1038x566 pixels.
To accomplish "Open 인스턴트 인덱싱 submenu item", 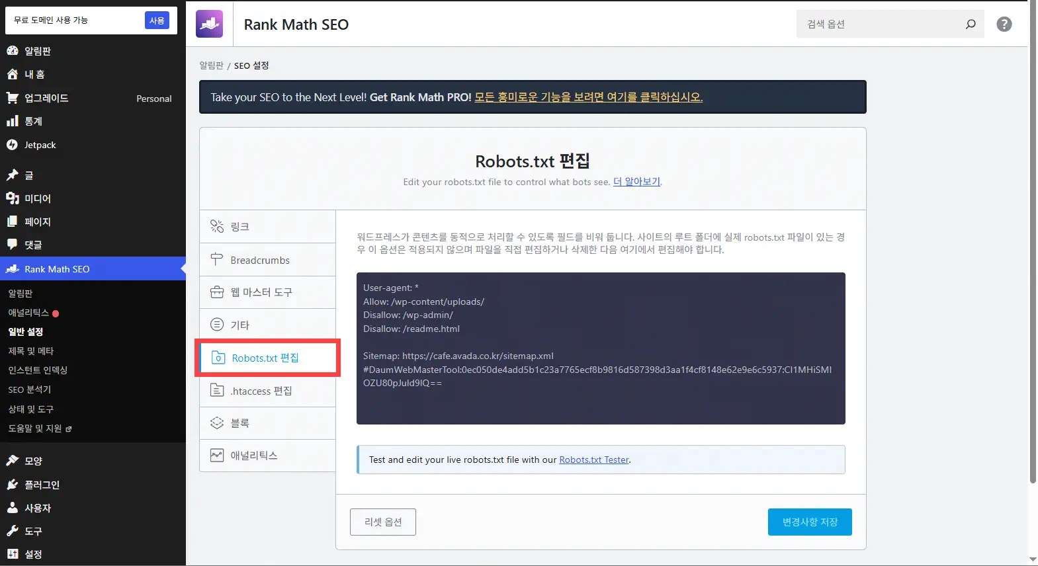I will pos(38,370).
